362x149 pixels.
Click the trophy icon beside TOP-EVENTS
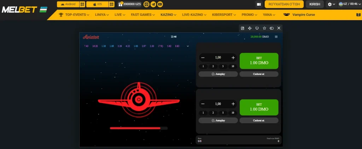(x=61, y=15)
